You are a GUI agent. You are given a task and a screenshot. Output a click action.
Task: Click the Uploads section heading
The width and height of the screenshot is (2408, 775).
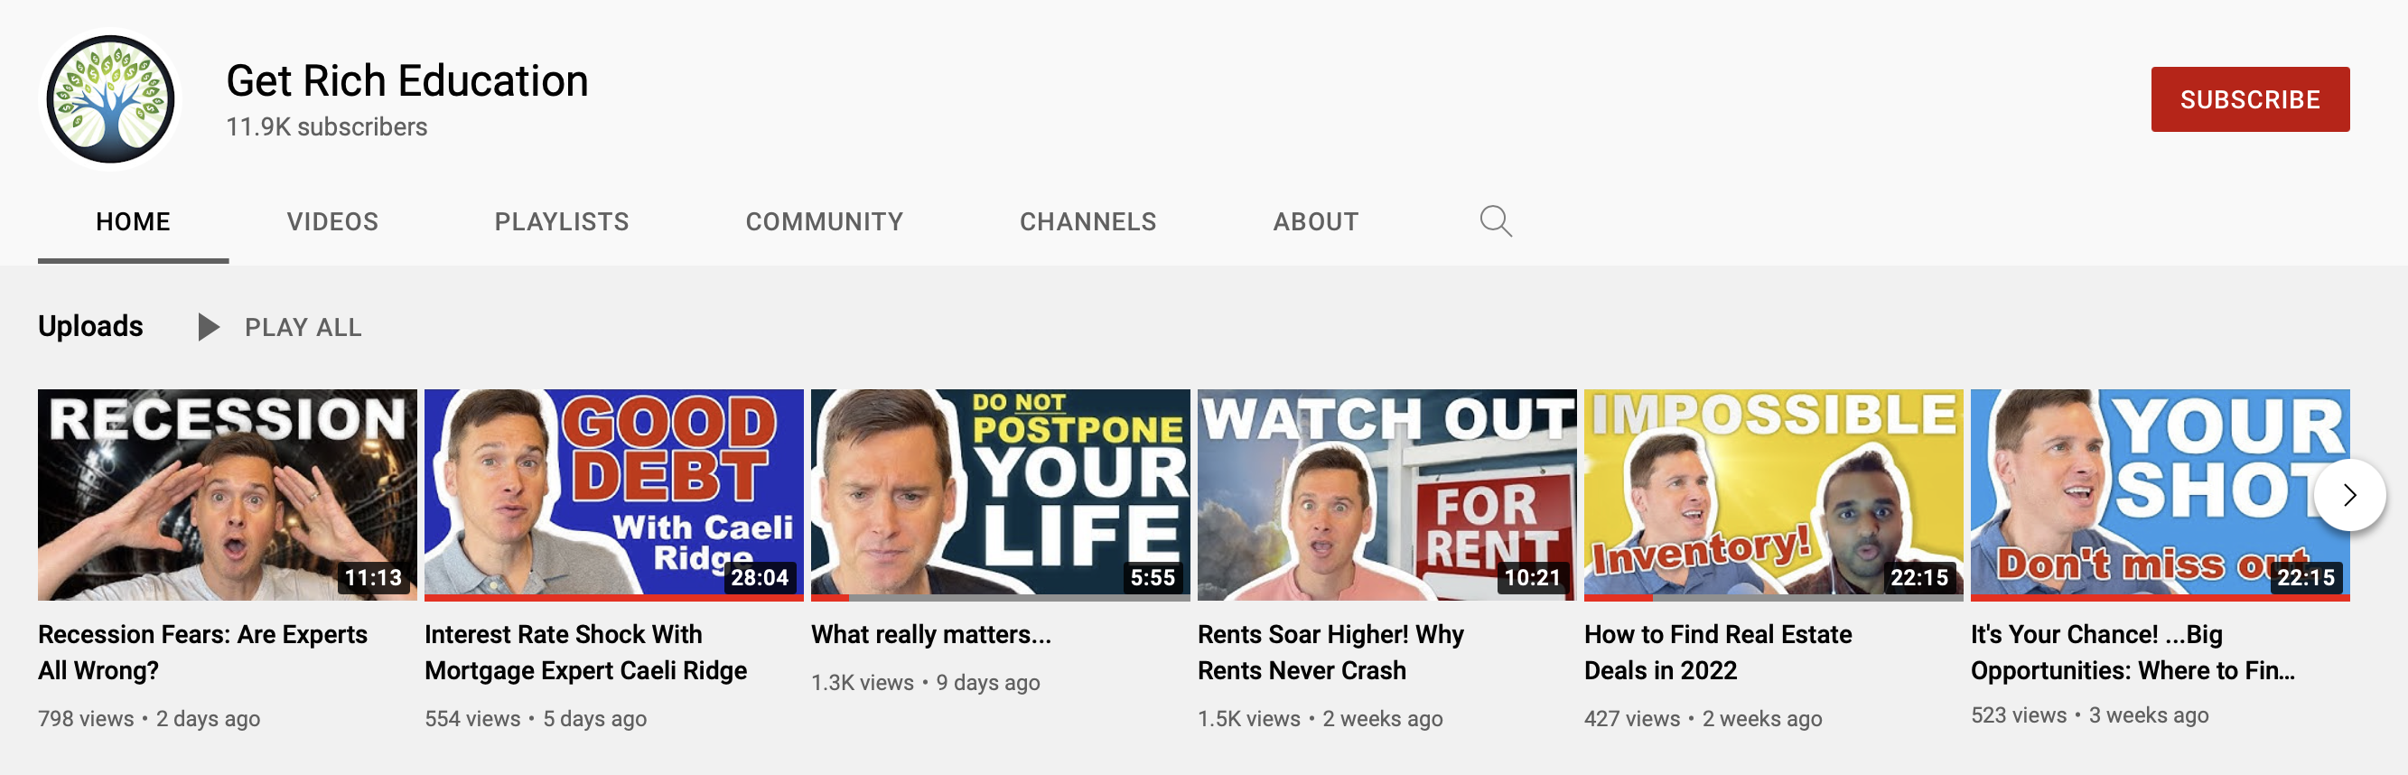(x=90, y=326)
